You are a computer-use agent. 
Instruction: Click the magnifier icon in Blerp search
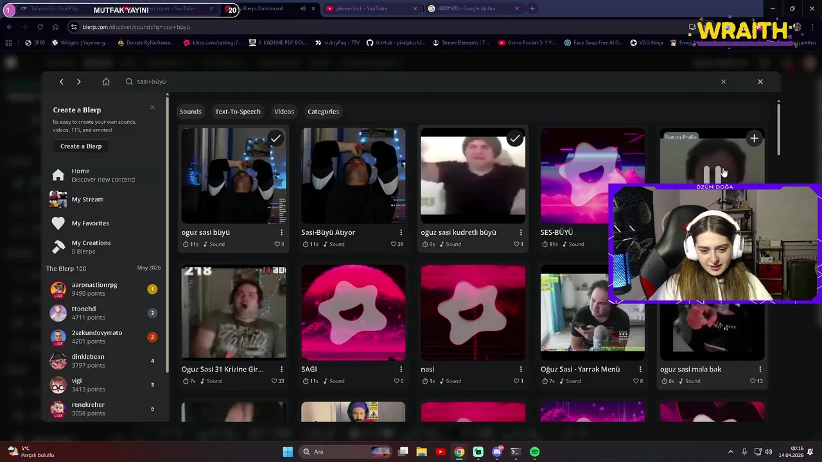(x=129, y=81)
